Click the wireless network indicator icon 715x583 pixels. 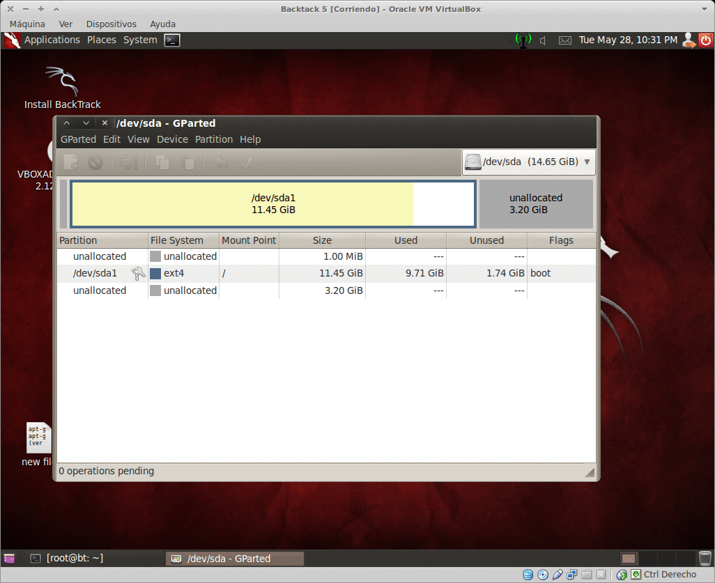pyautogui.click(x=523, y=40)
